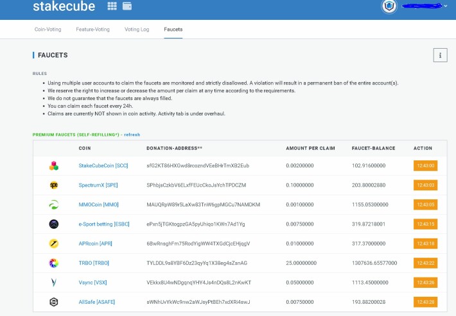Click the SpectrumX yellow coin logo
This screenshot has height=316, width=456.
point(54,185)
